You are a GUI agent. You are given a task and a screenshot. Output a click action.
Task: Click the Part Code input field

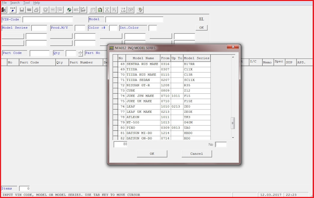coord(40,53)
